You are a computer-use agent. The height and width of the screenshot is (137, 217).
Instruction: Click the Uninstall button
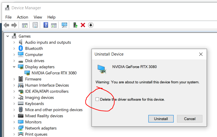(x=161, y=119)
